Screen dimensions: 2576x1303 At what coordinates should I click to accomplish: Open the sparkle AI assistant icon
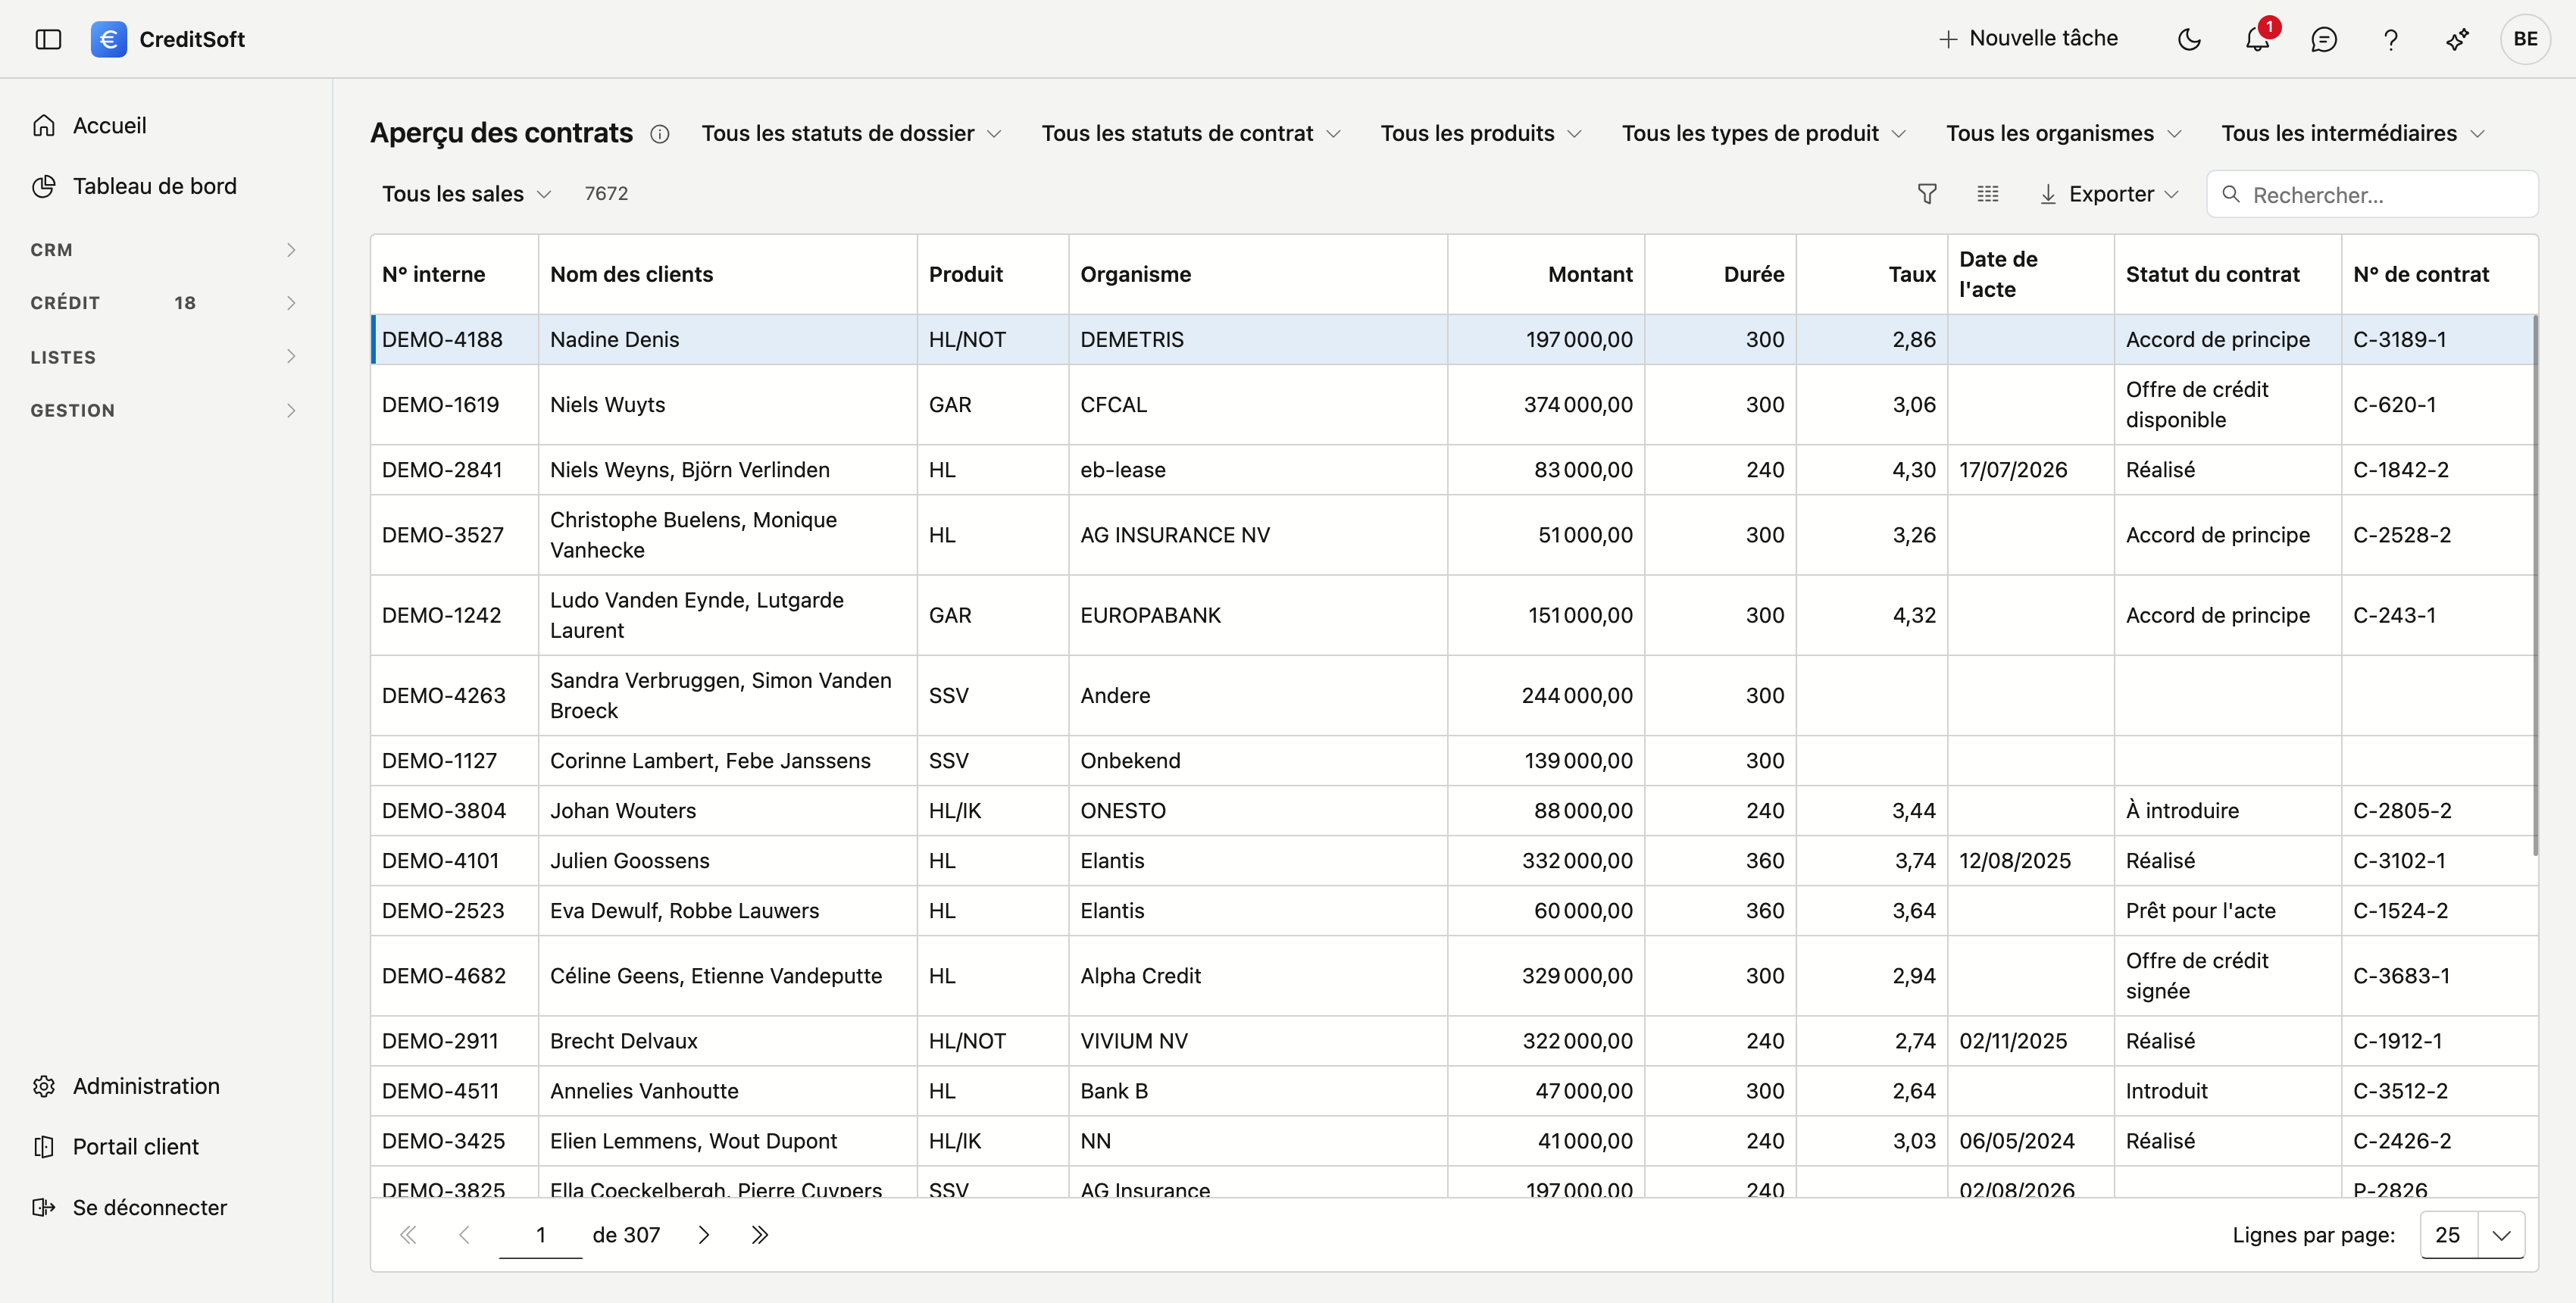tap(2457, 39)
